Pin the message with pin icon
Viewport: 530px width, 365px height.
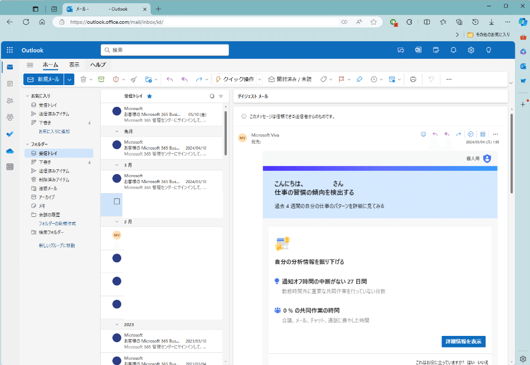359,79
